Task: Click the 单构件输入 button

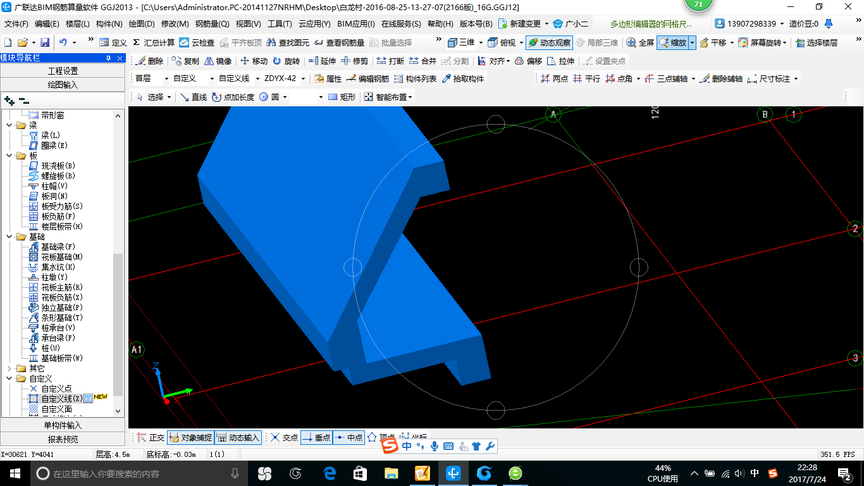Action: (63, 425)
